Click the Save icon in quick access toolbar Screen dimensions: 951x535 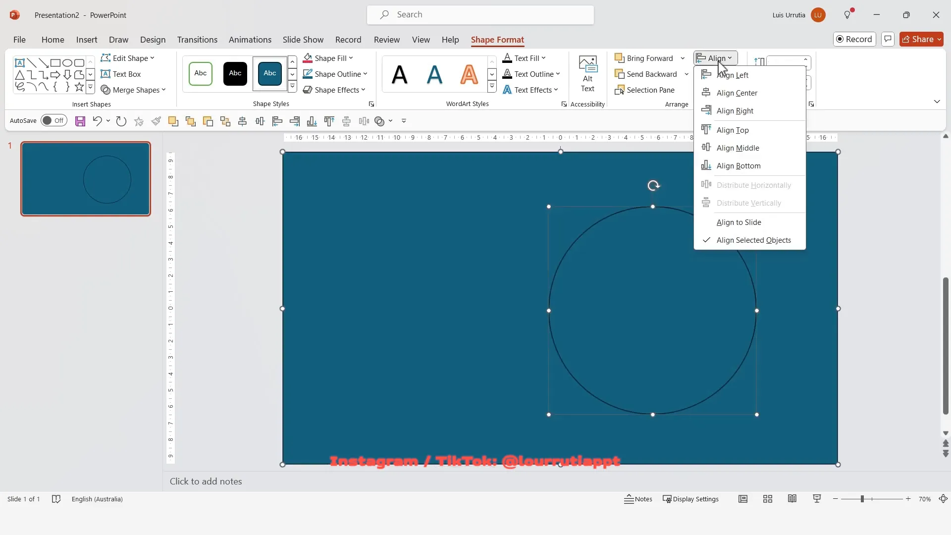(80, 121)
